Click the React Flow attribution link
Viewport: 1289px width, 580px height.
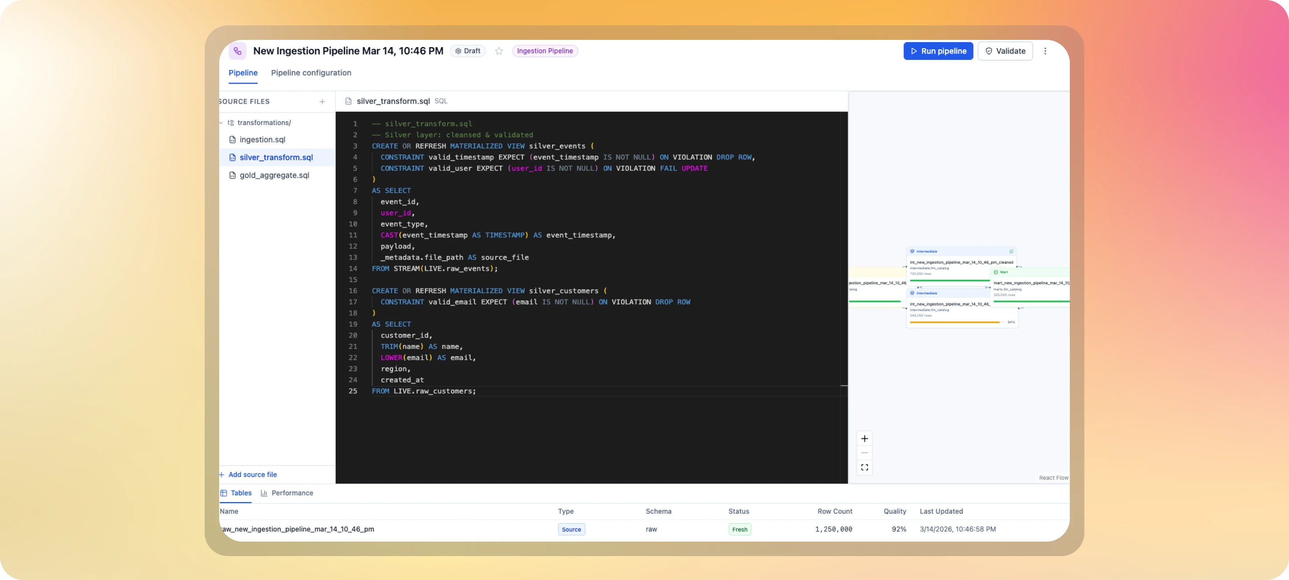click(x=1053, y=478)
